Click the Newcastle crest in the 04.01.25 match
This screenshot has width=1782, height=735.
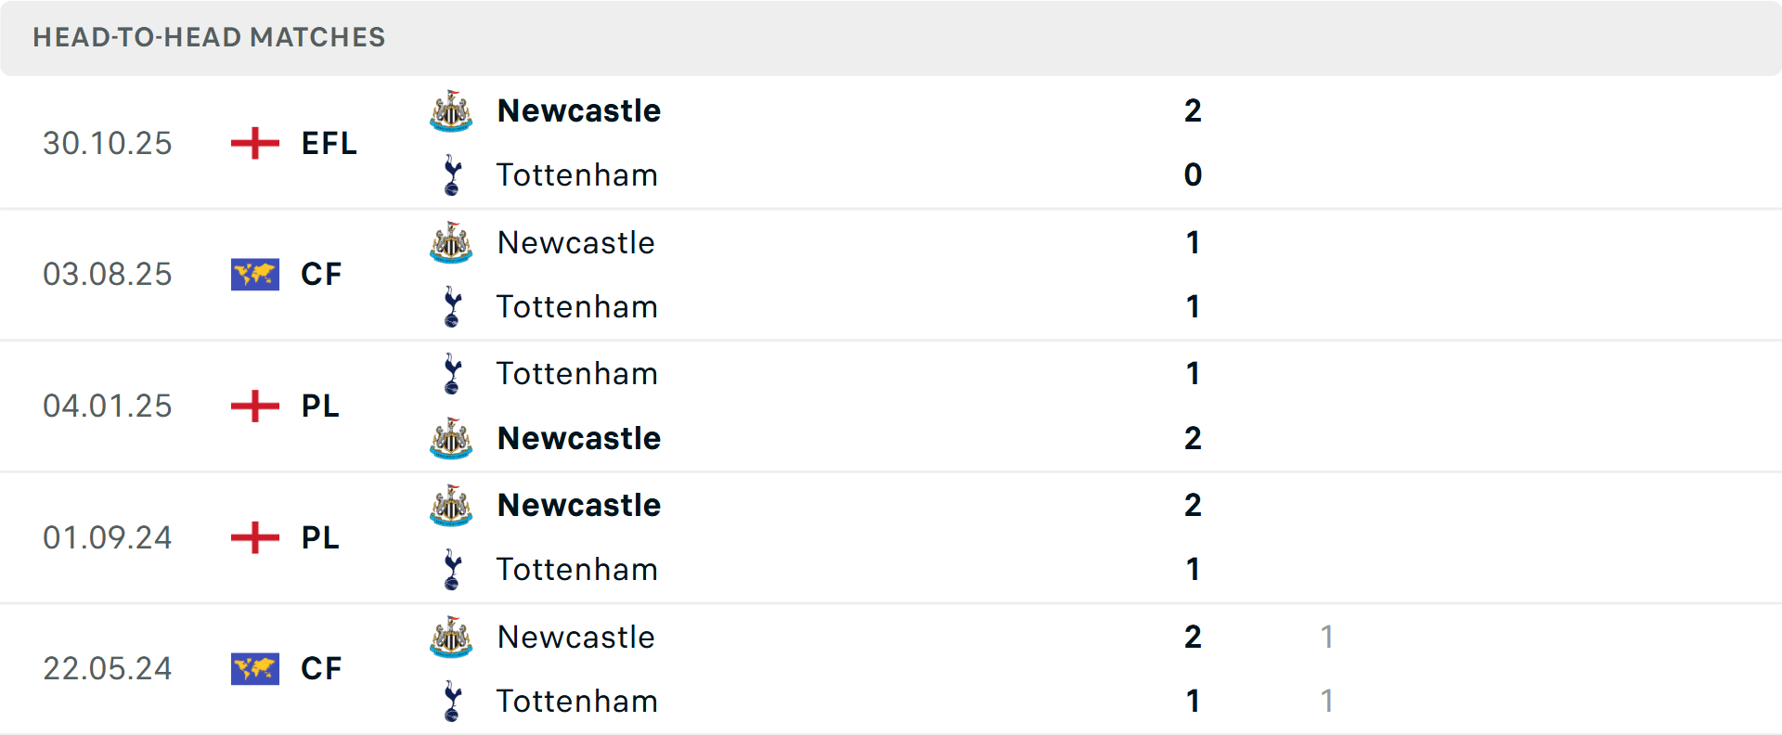[x=450, y=438]
